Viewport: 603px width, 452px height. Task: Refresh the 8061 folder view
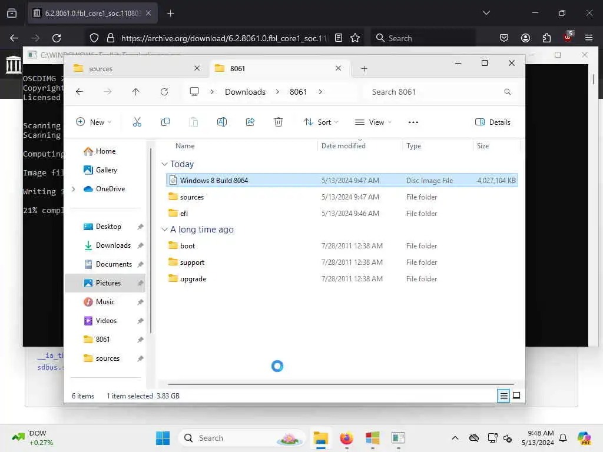tap(164, 92)
